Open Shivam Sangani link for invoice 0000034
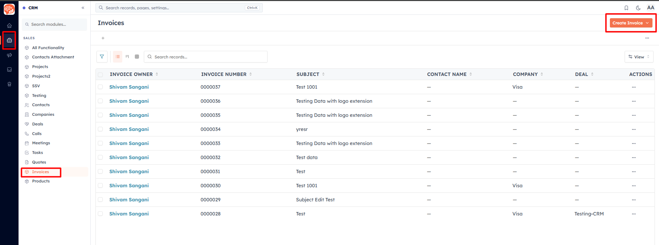 (129, 129)
